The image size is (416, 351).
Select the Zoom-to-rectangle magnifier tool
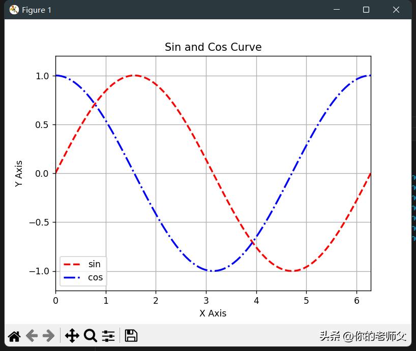pyautogui.click(x=91, y=335)
